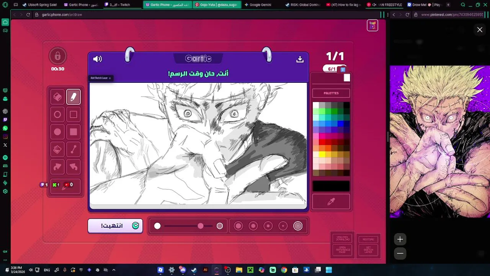Reload the Gartic Phone page
The width and height of the screenshot is (490, 276).
point(28,15)
